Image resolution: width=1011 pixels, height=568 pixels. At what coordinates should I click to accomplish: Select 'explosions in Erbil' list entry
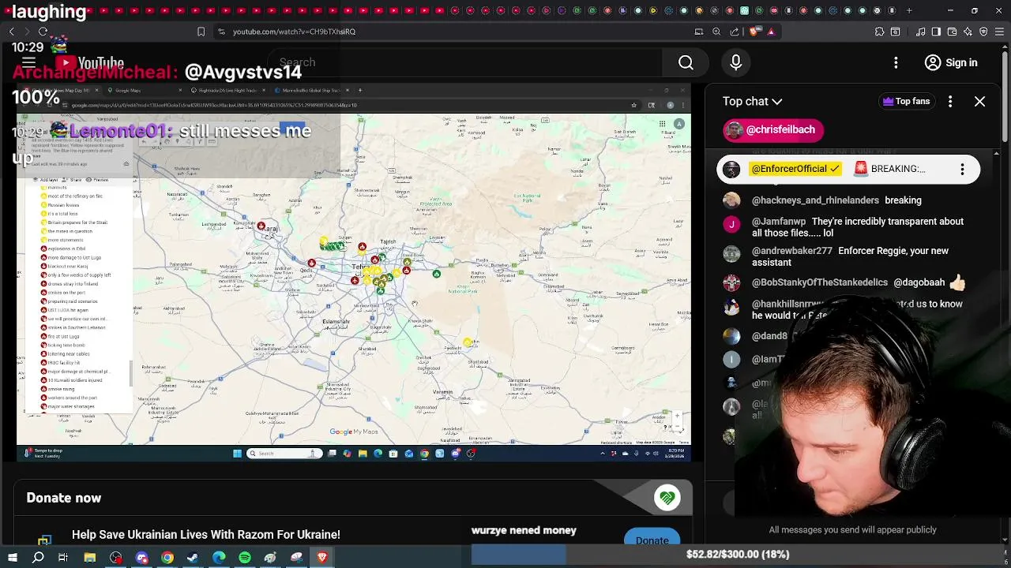point(66,248)
